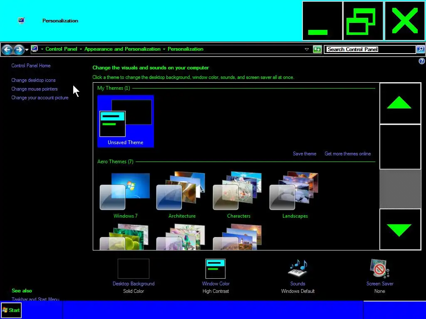This screenshot has height=319, width=426.
Task: Click the Search Control Panel field
Action: (x=370, y=49)
